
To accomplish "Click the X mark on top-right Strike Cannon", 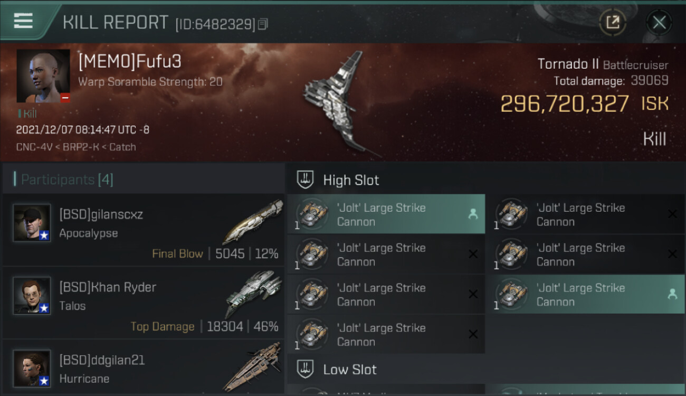I will pos(672,214).
